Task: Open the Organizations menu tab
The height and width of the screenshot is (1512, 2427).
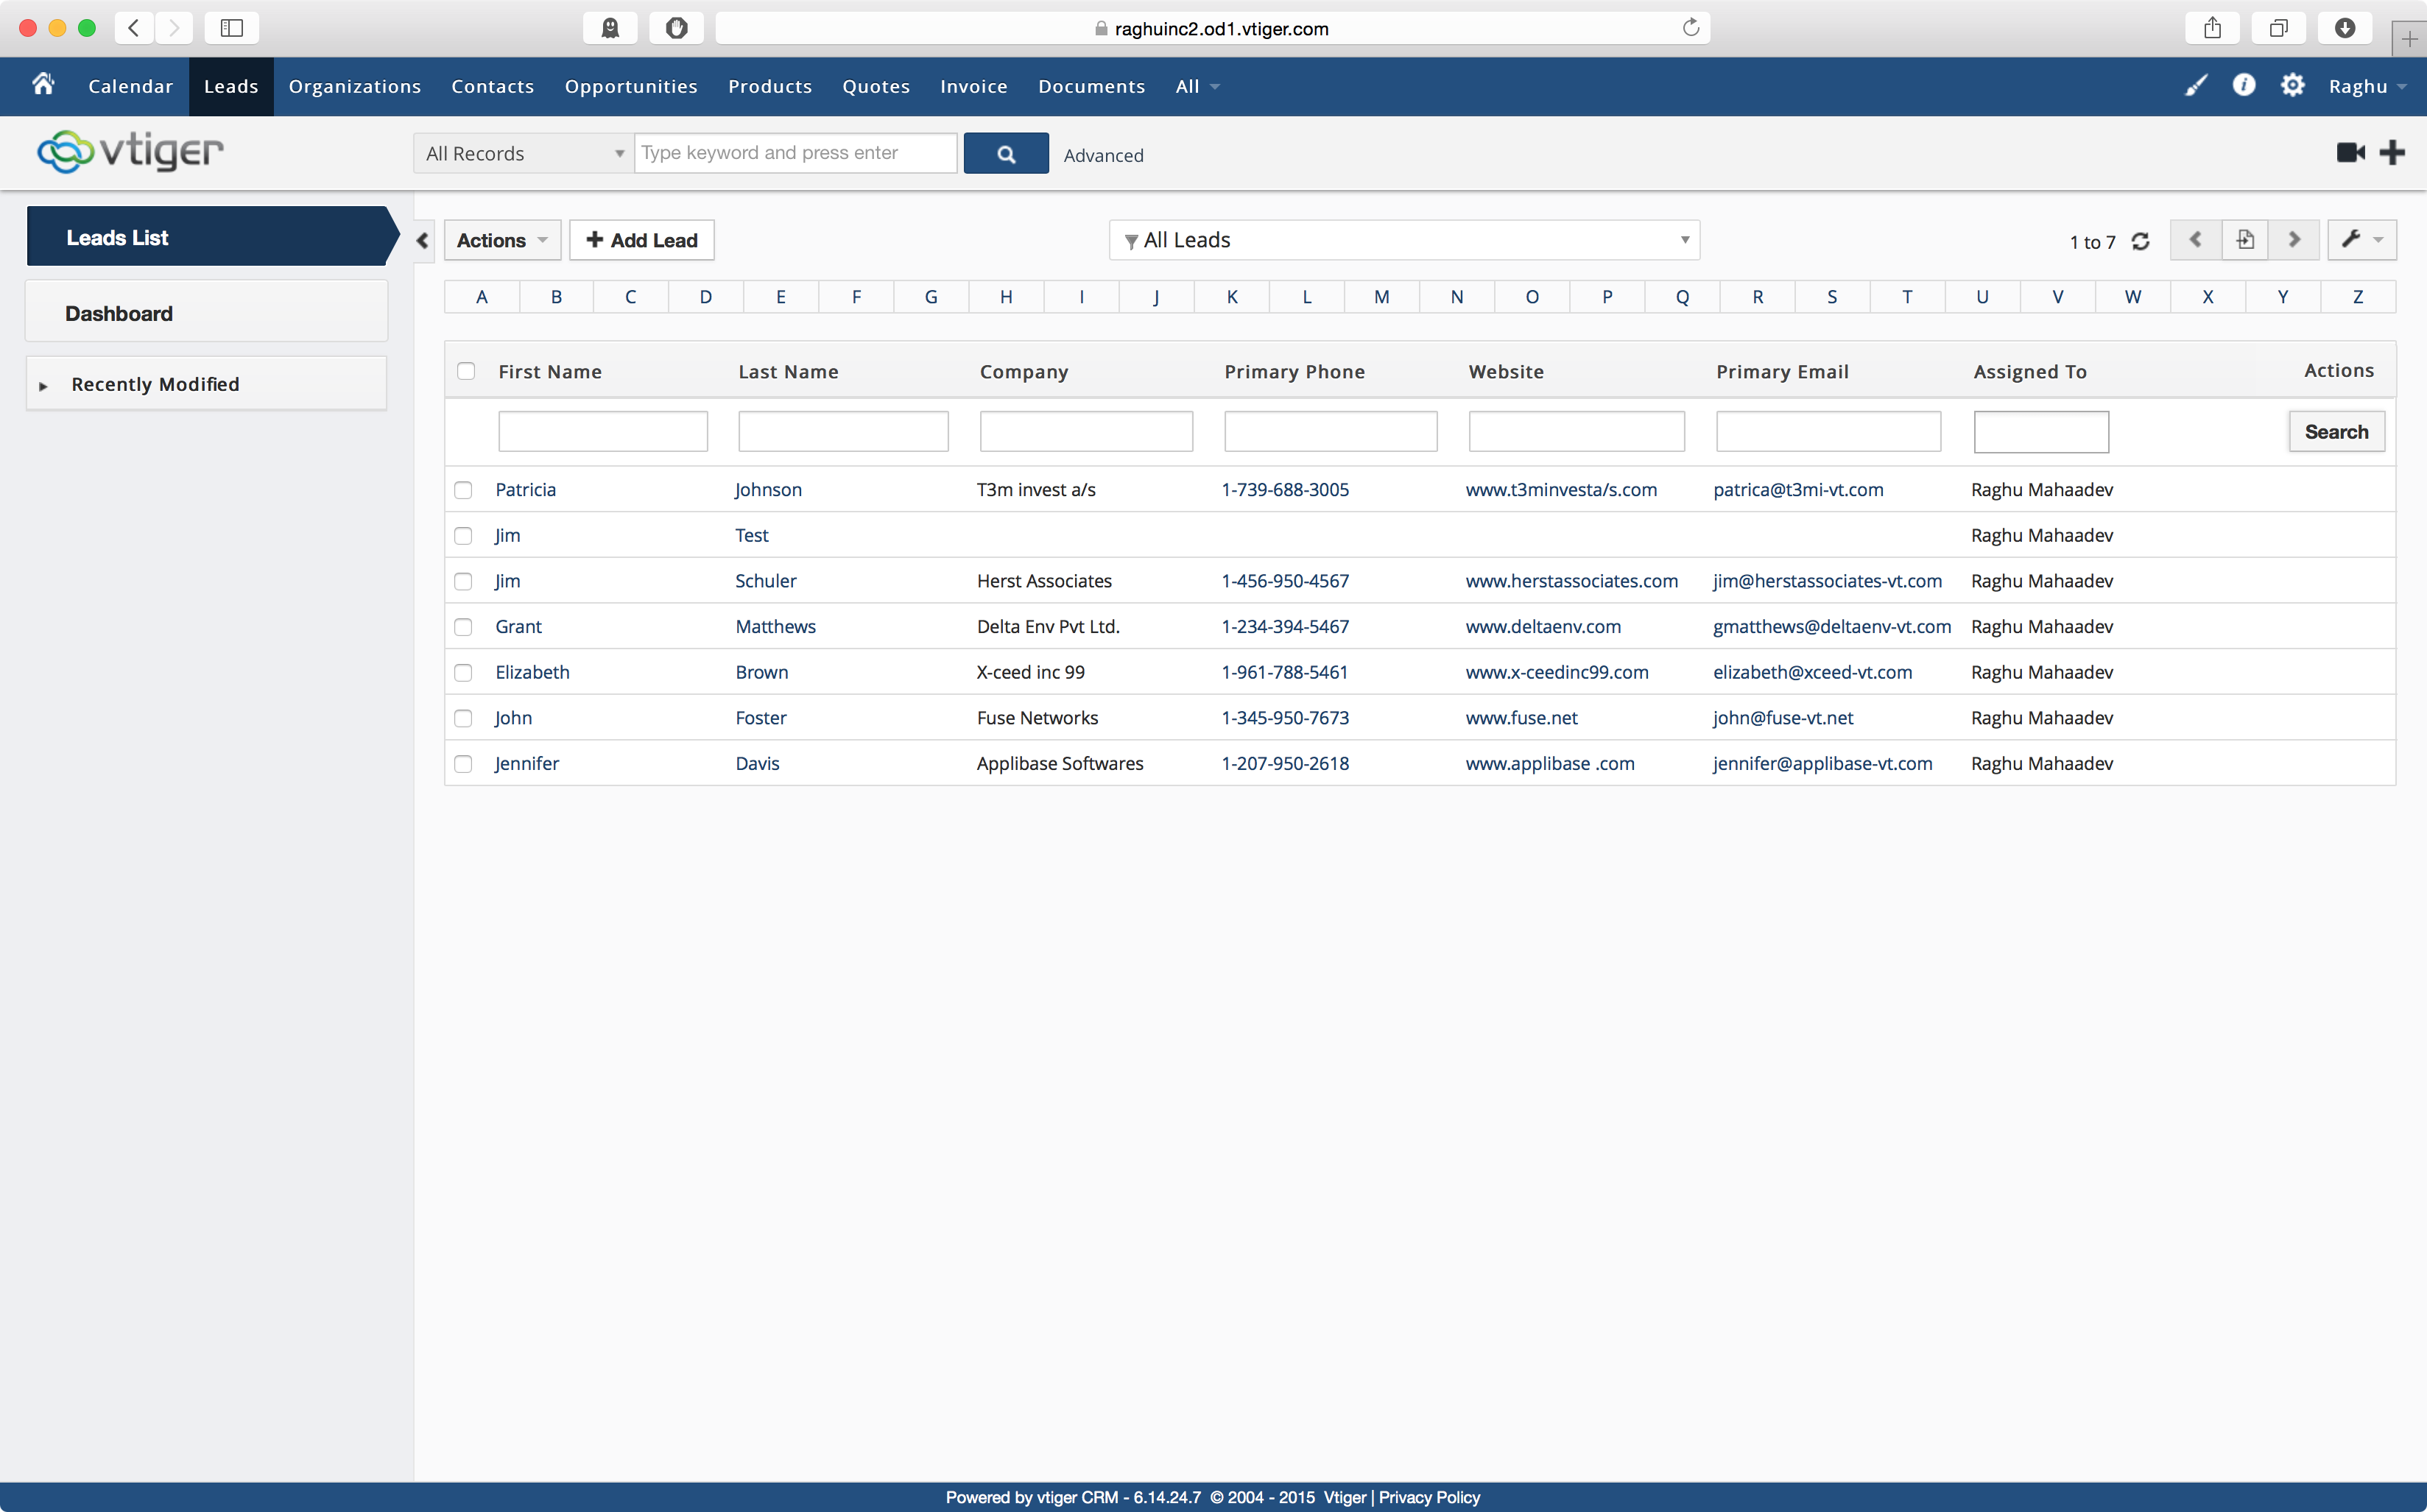Action: pyautogui.click(x=355, y=87)
